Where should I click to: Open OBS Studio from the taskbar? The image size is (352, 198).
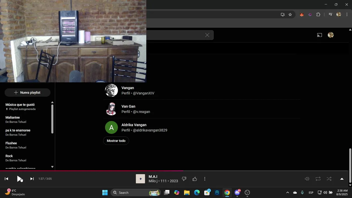click(x=247, y=193)
